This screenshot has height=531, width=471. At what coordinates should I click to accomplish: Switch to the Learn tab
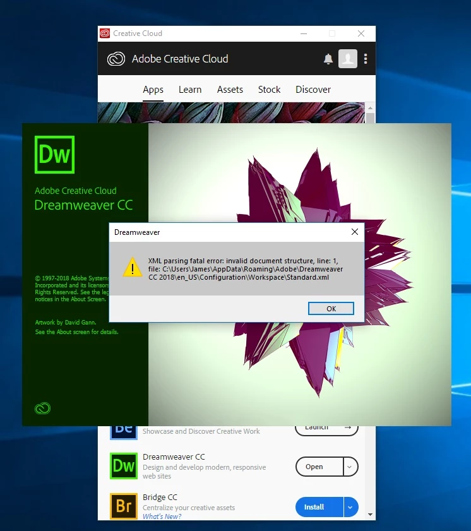coord(190,90)
